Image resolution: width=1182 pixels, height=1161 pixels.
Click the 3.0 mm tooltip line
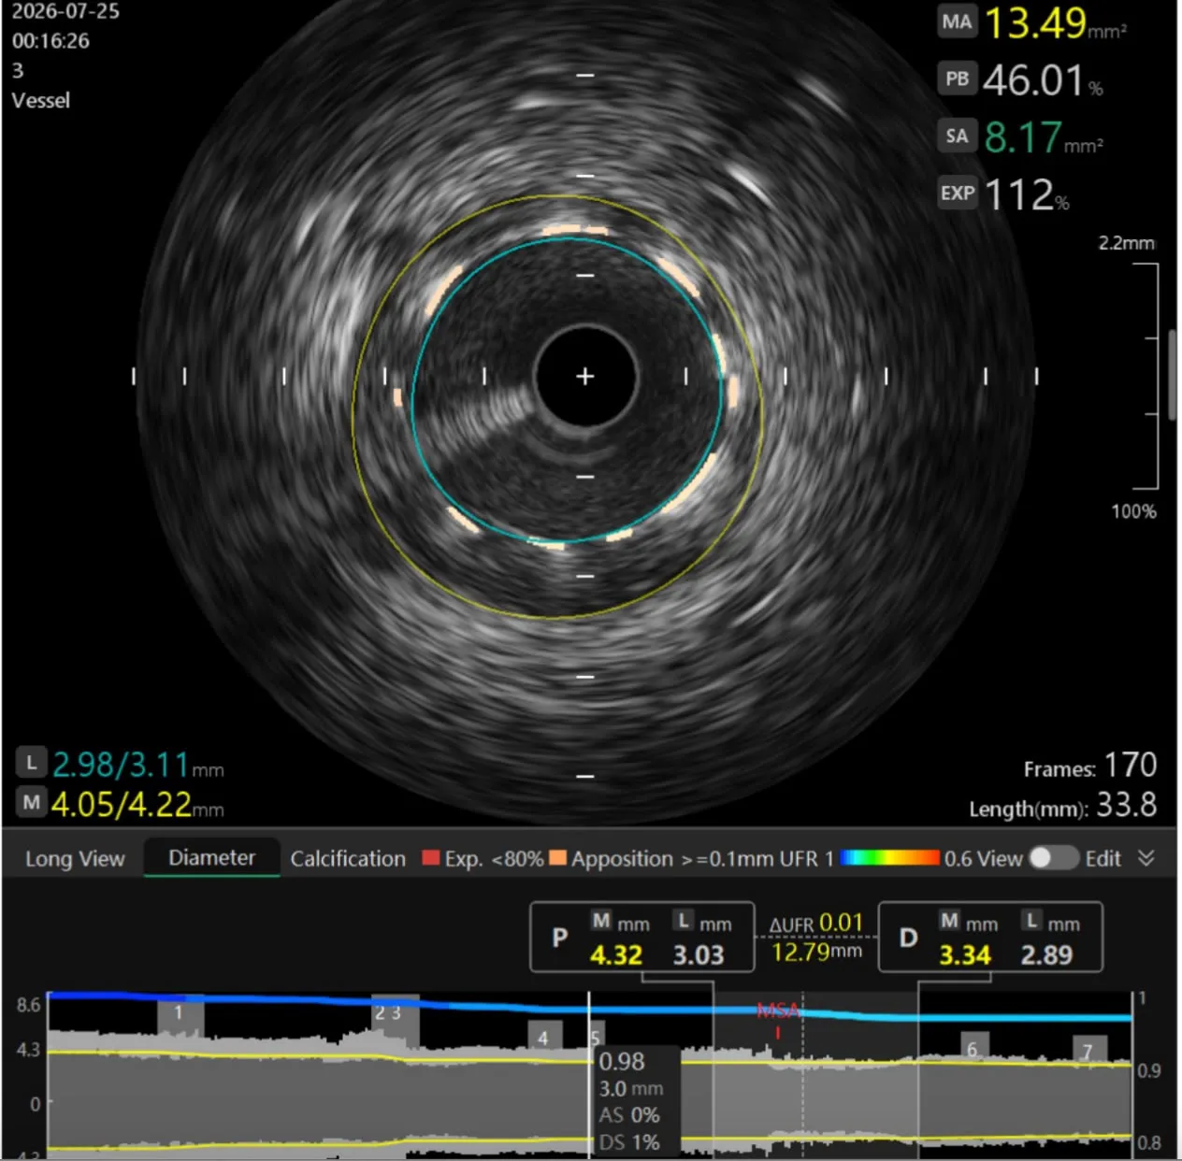click(631, 1089)
